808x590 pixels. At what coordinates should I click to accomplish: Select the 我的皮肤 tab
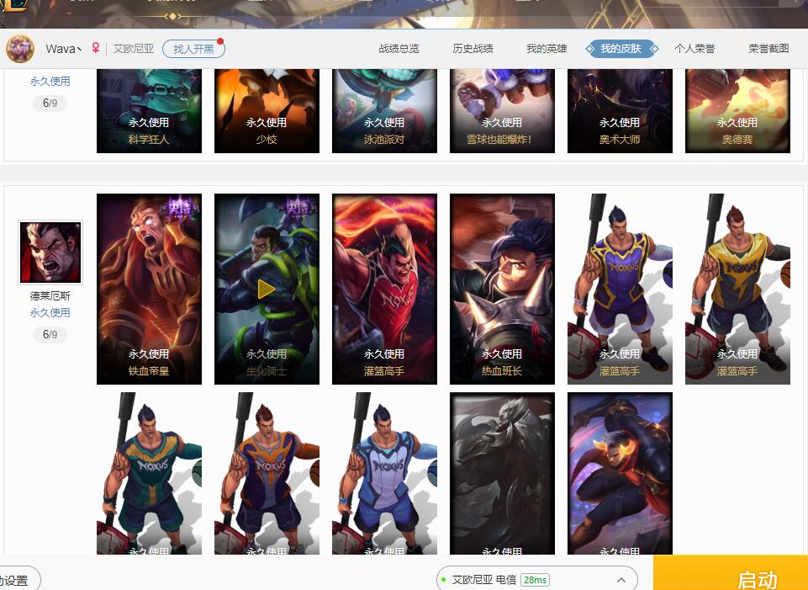click(x=621, y=49)
